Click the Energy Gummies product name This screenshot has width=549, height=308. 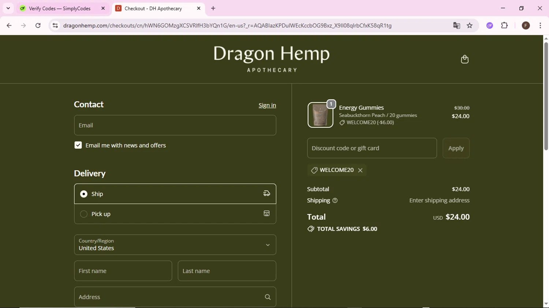tap(361, 107)
